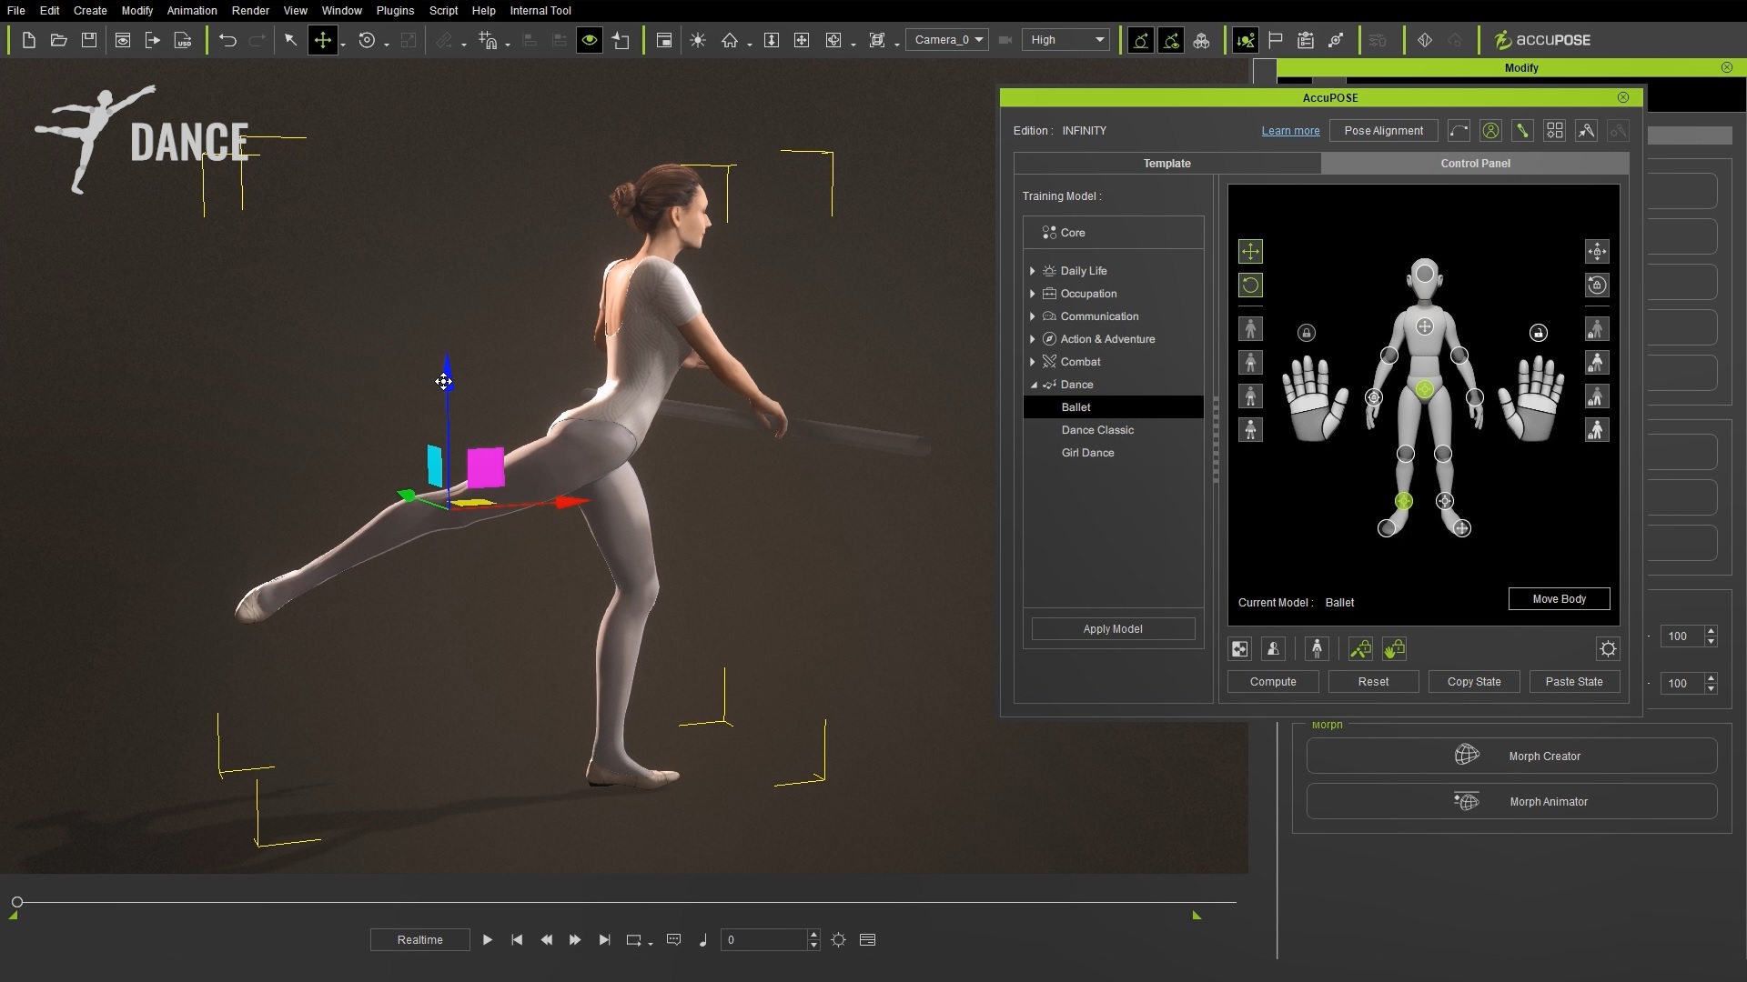Click the timeline end marker triangle
This screenshot has height=982, width=1747.
tap(1197, 916)
